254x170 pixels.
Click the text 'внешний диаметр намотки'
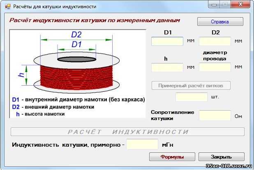click(x=60, y=107)
